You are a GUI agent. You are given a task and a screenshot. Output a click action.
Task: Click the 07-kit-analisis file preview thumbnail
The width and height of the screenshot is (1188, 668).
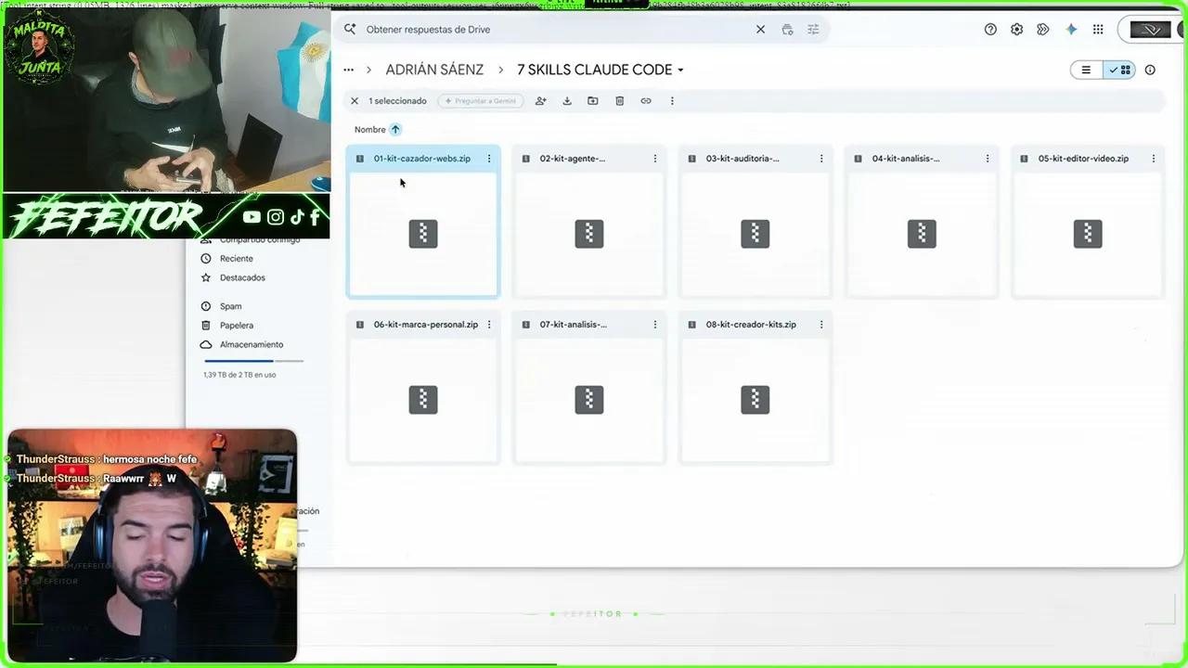point(589,400)
